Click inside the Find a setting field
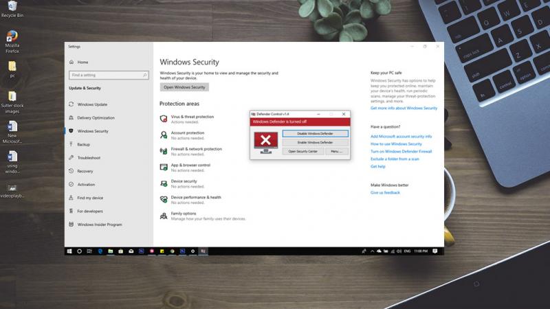550x309 pixels. [x=109, y=75]
